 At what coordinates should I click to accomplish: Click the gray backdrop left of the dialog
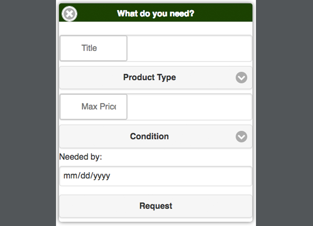pos(28,113)
